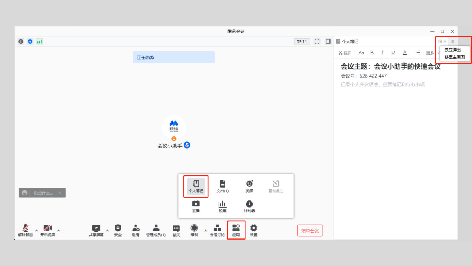Expand recording options arrow beside 录制
This screenshot has width=472, height=266.
(x=205, y=230)
